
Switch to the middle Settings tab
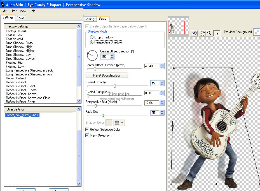point(90,19)
